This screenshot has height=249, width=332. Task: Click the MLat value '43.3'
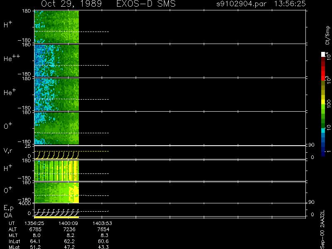pyautogui.click(x=103, y=247)
